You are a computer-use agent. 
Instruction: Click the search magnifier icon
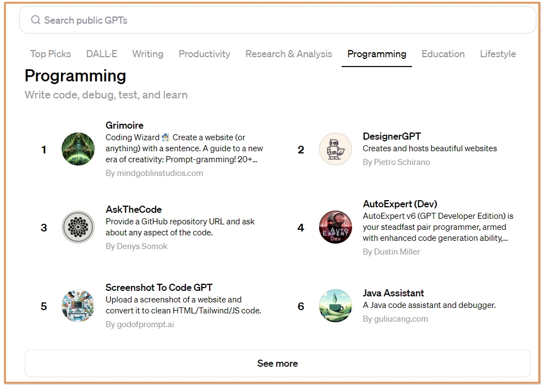tap(36, 20)
